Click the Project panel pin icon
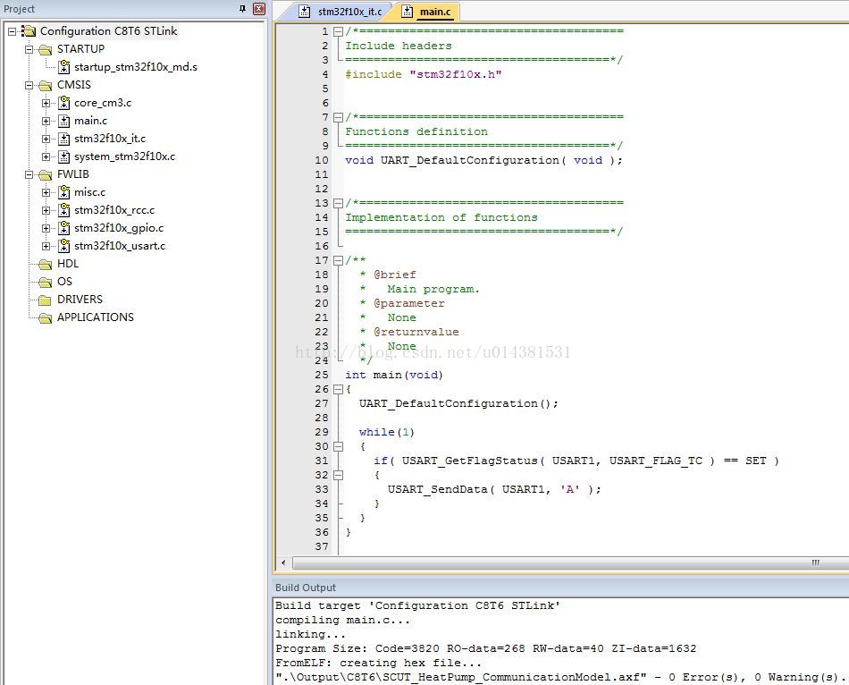849x685 pixels. coord(242,9)
